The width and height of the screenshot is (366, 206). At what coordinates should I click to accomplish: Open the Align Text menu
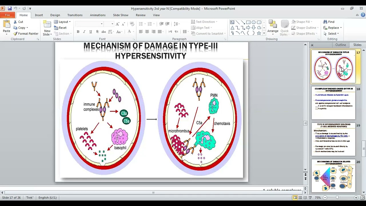(201, 28)
